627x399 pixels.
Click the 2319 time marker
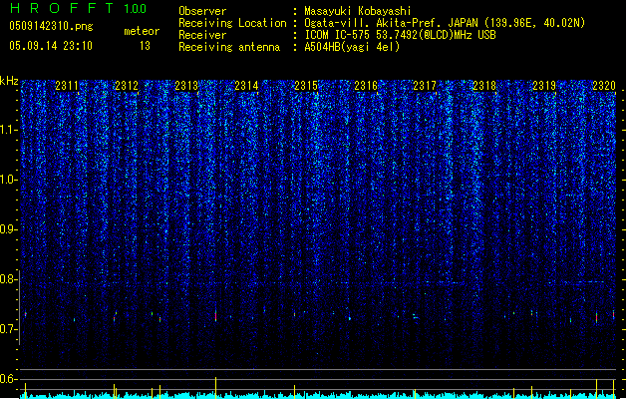(544, 86)
